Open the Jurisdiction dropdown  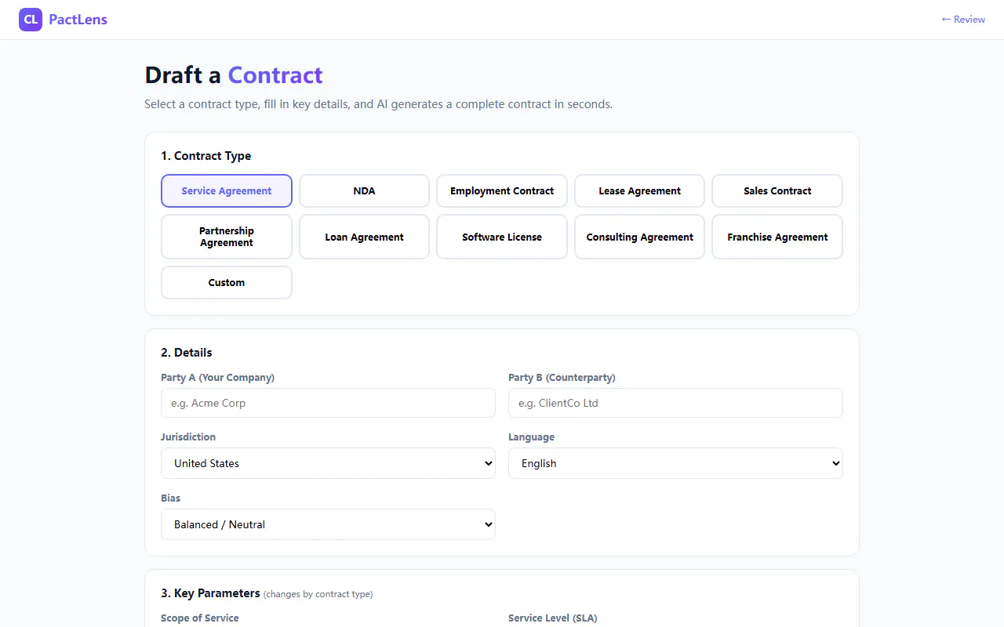pyautogui.click(x=328, y=463)
